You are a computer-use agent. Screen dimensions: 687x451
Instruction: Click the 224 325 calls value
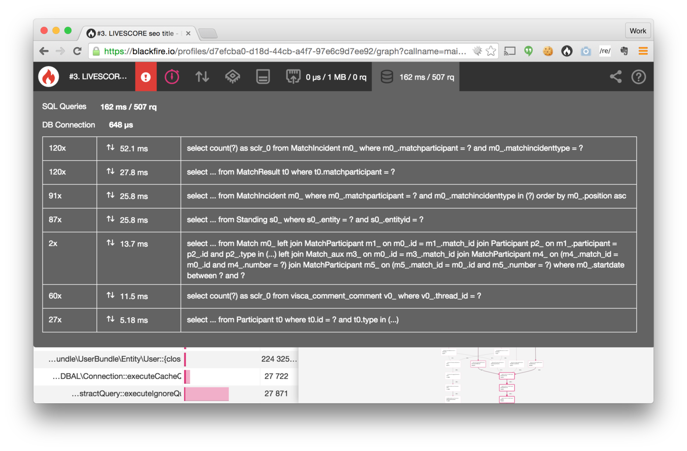coord(279,359)
